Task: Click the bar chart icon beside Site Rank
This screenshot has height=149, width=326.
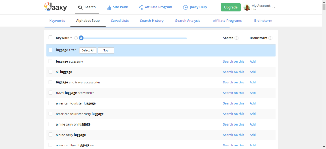Action: click(x=109, y=8)
